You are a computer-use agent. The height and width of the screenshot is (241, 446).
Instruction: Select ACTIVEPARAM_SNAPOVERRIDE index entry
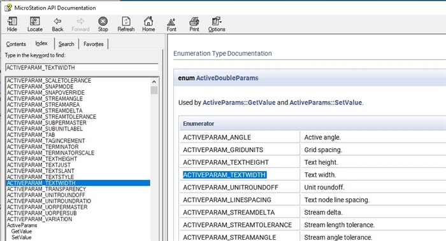pos(45,93)
